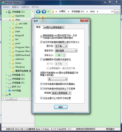The image size is (122, 132).
Task: Collapse the data folder node
Action: coord(10,20)
